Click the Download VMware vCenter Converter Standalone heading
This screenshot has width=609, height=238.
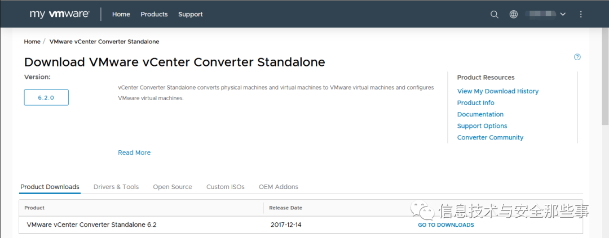174,62
